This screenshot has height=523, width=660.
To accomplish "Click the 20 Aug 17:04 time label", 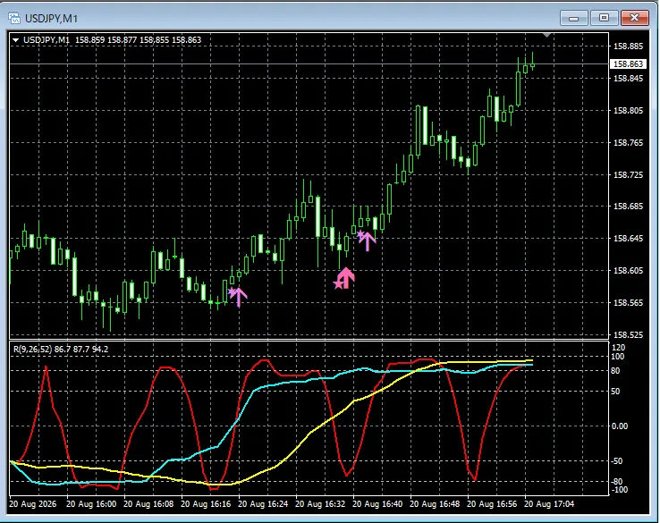I will tap(549, 504).
